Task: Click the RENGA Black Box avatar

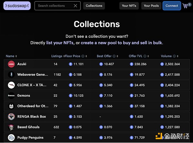Action: click(11, 117)
